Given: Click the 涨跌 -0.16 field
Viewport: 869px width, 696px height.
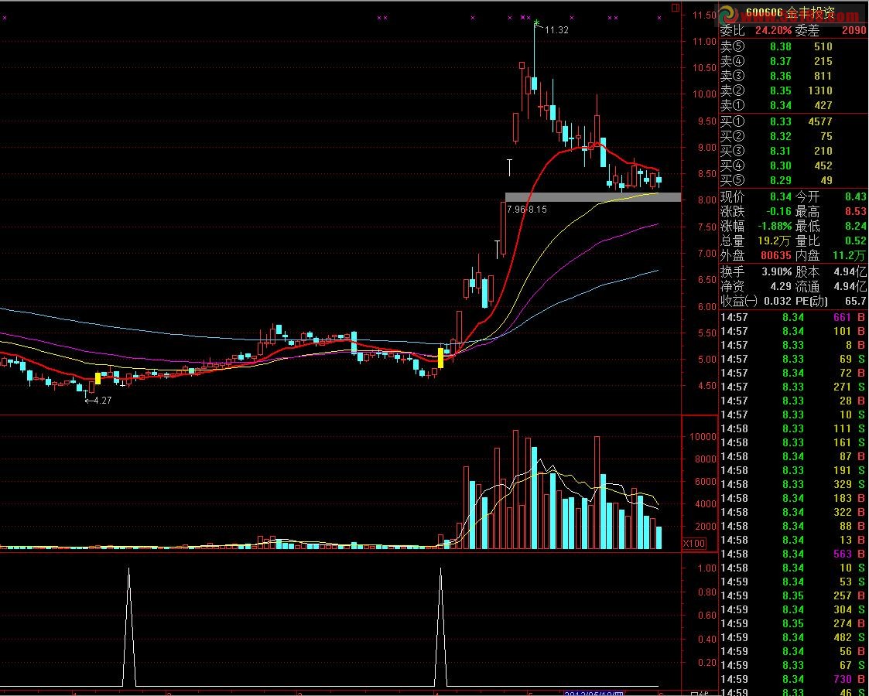Looking at the screenshot, I should (x=756, y=212).
